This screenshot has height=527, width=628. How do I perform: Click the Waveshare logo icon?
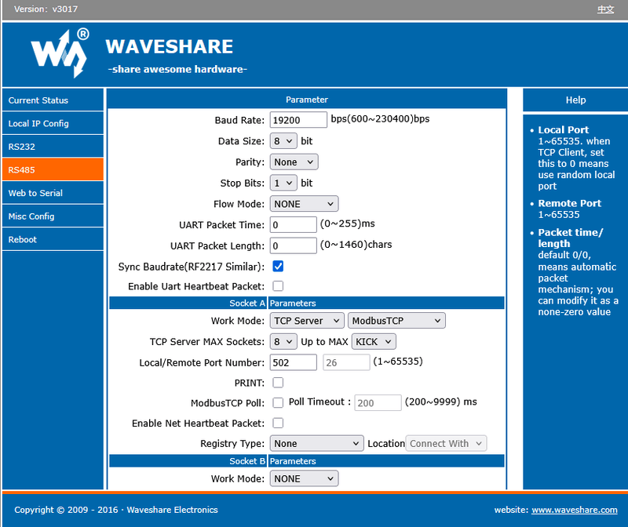pos(60,53)
